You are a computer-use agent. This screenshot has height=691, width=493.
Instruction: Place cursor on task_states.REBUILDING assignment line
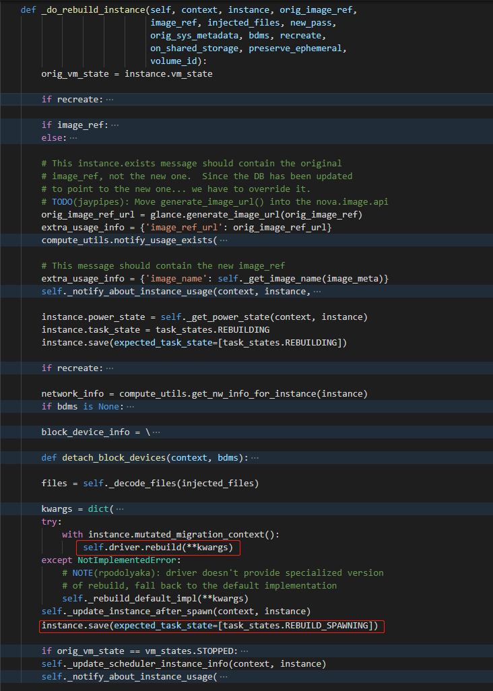click(156, 330)
